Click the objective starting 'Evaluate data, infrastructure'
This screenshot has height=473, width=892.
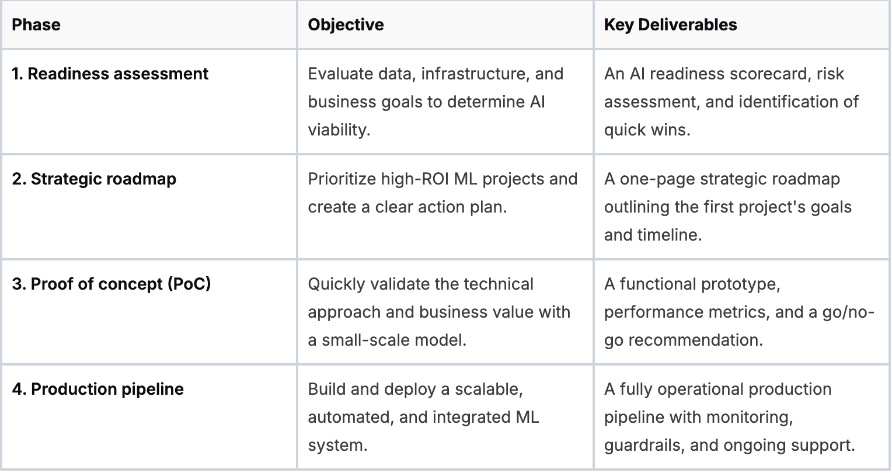(435, 74)
